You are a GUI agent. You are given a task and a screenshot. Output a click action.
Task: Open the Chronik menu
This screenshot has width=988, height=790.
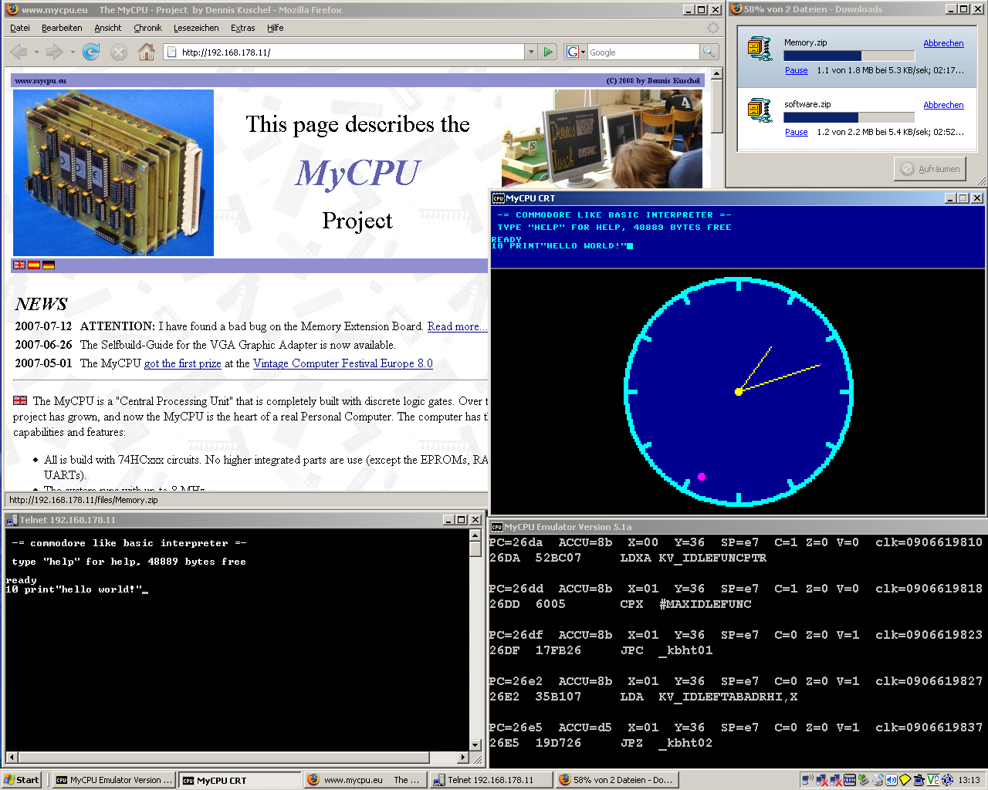tap(147, 28)
